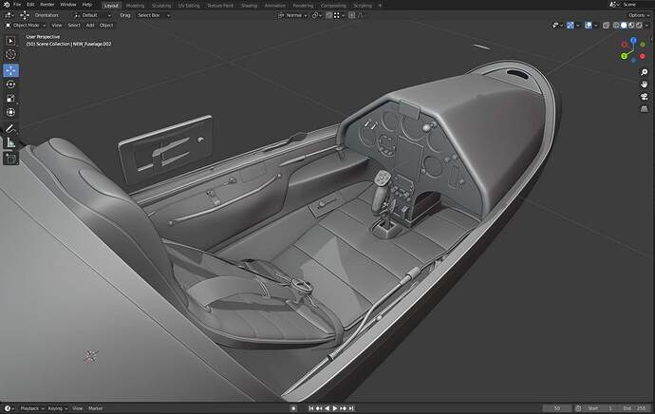Activate the Measure tool
The image size is (655, 414).
pos(11,142)
